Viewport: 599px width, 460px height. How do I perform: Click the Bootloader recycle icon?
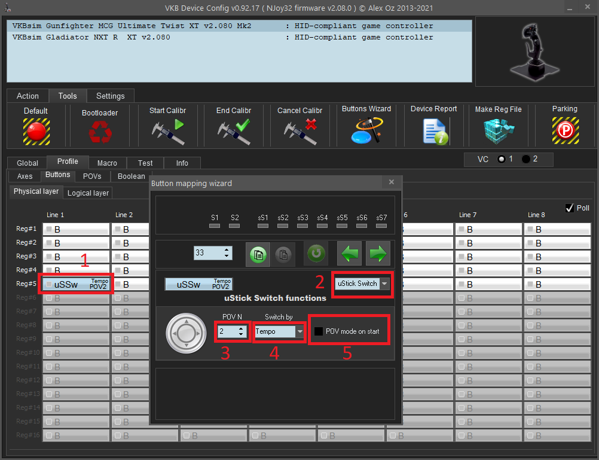[100, 132]
